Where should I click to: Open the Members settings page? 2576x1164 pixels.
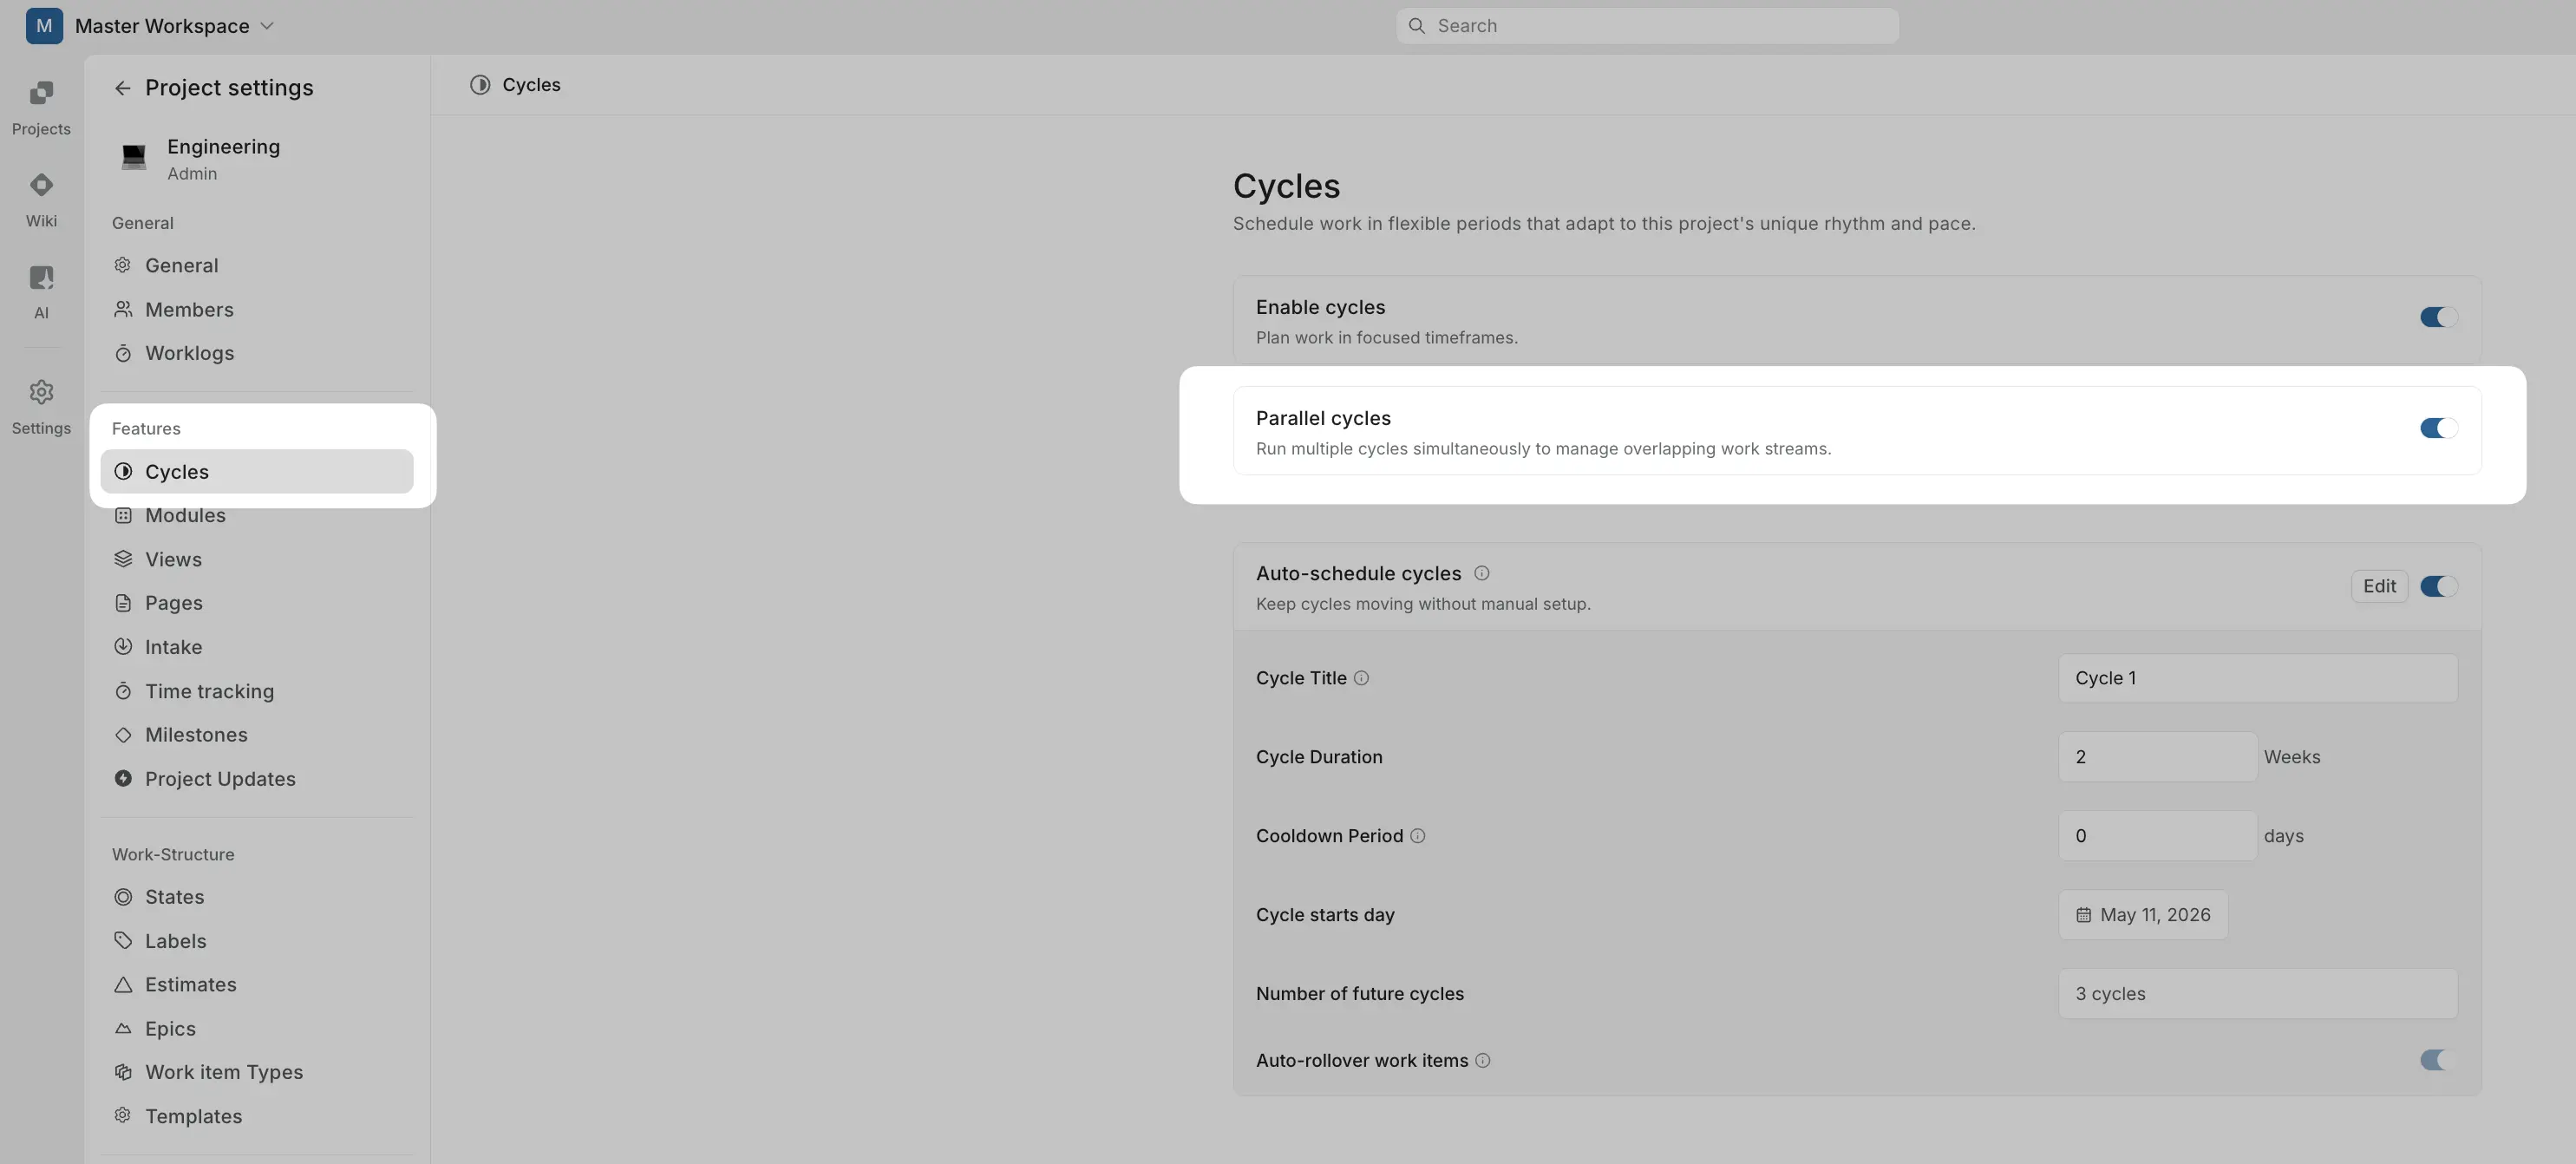[x=189, y=310]
